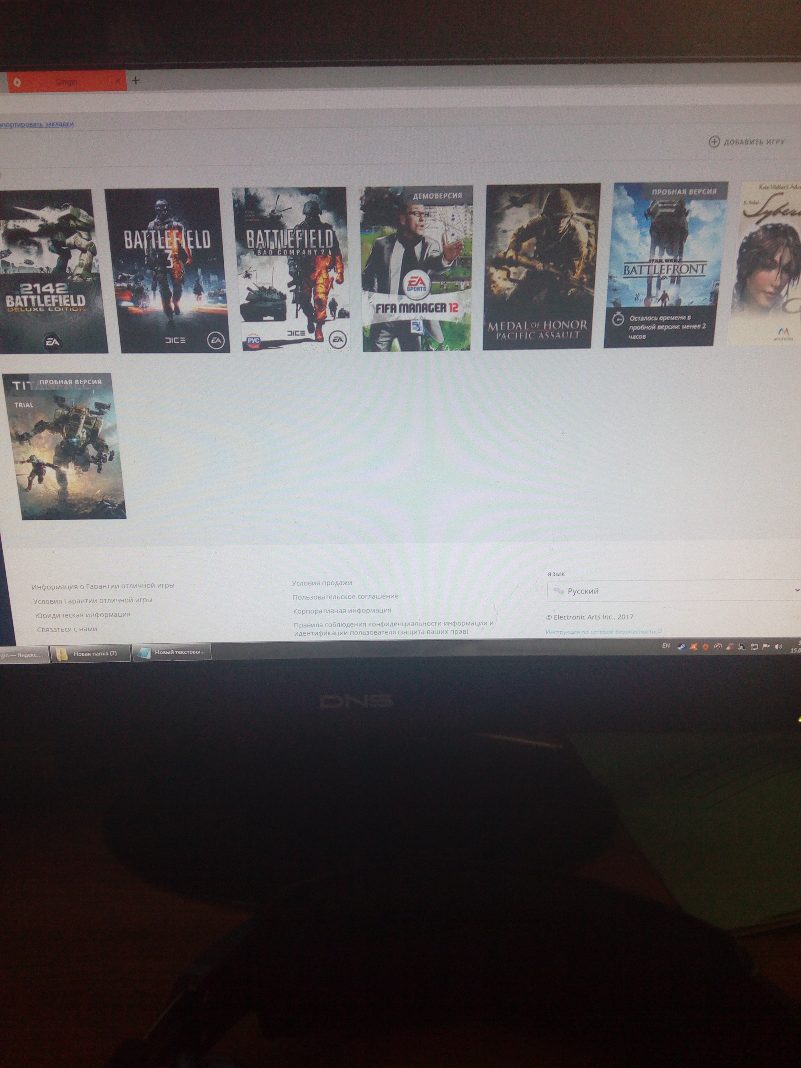Screen dimensions: 801x1068
Task: Click the volume speaker tray icon
Action: [x=778, y=646]
